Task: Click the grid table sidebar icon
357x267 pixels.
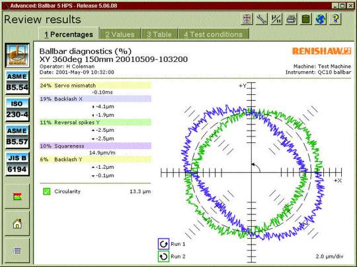Action: pos(17,251)
